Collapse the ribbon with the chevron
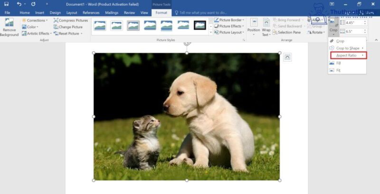Screen dimensions: 380x194 (x=376, y=40)
